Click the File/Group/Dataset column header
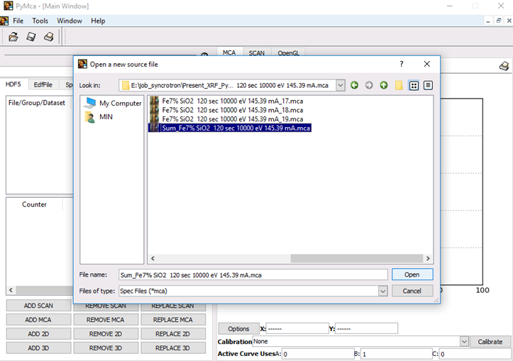The width and height of the screenshot is (513, 361). (x=37, y=103)
